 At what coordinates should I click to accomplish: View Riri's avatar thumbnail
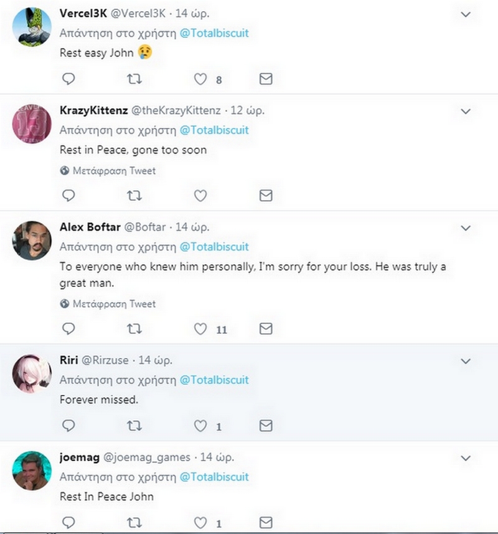click(32, 373)
